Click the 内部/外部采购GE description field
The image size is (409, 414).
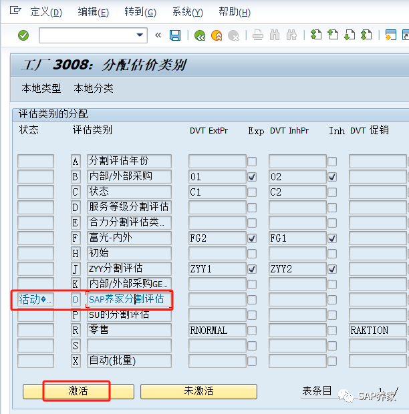click(x=129, y=284)
